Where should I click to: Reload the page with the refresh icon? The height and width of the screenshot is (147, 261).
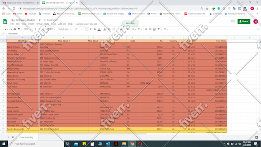tap(14, 8)
